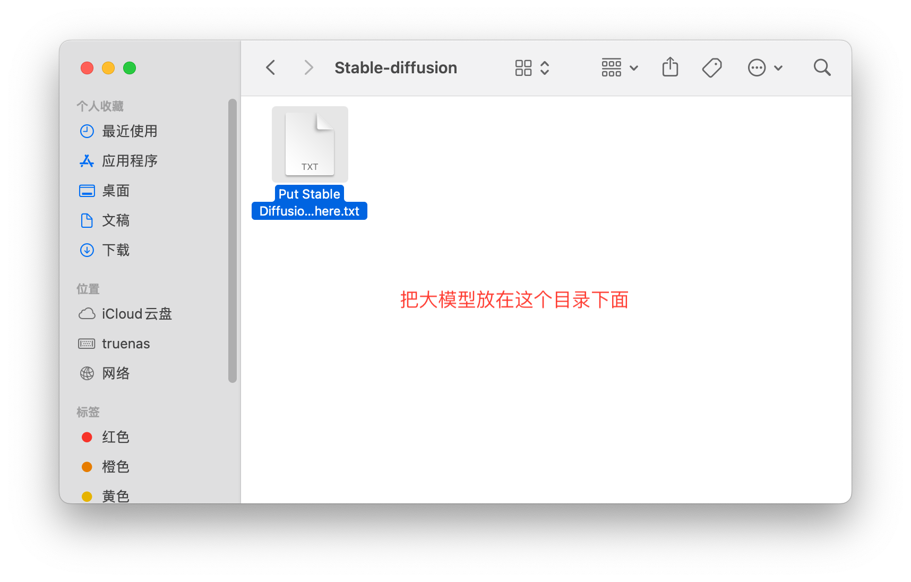Click the Share toolbar icon
Screen dimensions: 911x582
[x=670, y=67]
